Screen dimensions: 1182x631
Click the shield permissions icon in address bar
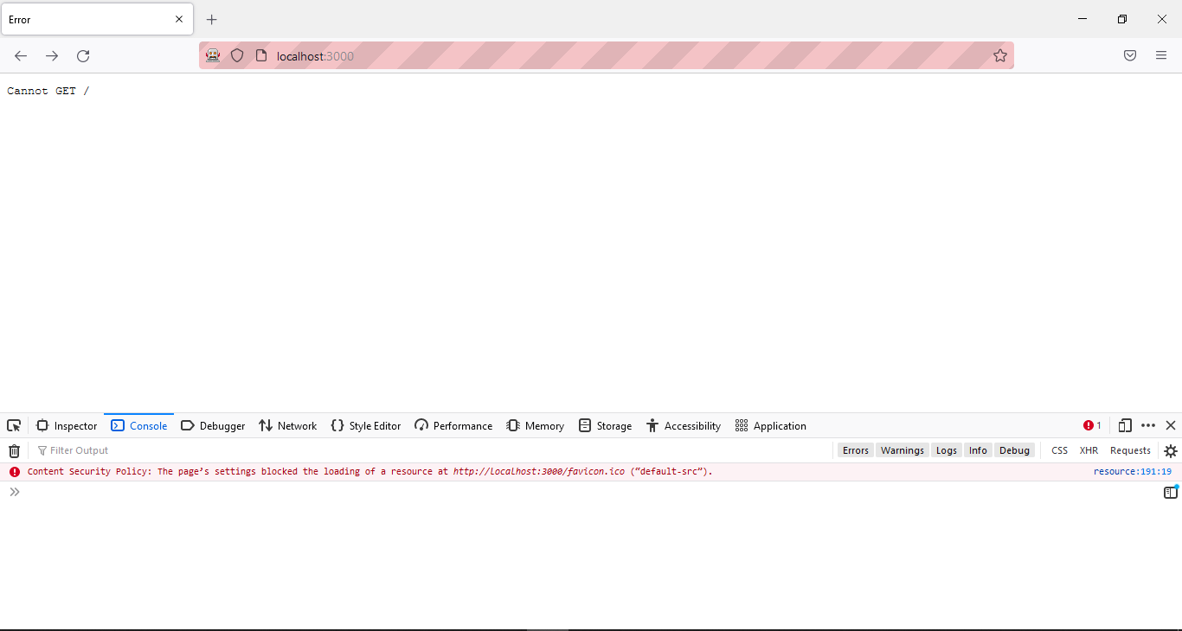[237, 55]
